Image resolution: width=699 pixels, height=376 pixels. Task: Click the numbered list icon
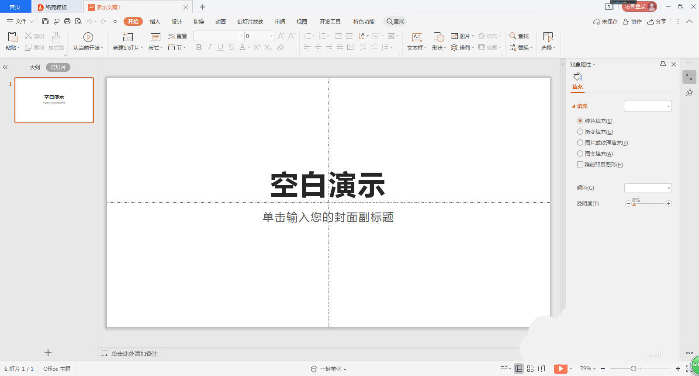click(322, 36)
